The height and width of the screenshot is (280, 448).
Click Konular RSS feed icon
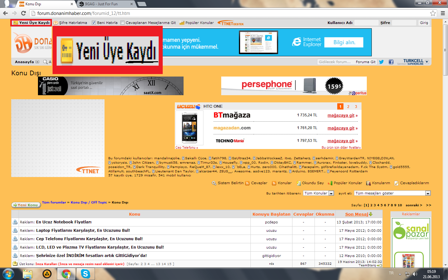(x=274, y=183)
